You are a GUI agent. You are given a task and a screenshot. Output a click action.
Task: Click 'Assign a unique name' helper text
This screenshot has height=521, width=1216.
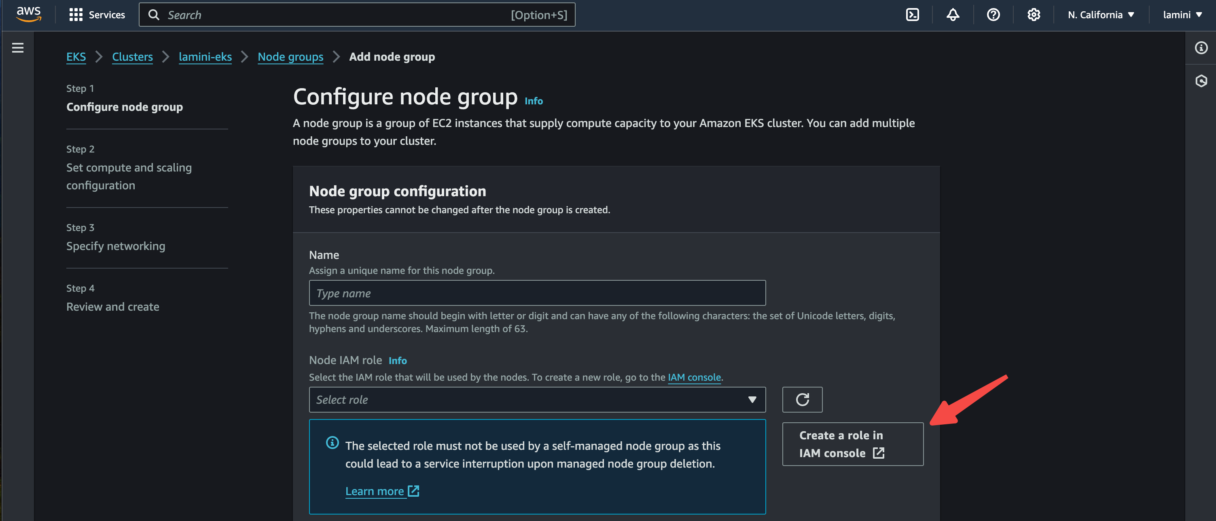click(x=402, y=270)
